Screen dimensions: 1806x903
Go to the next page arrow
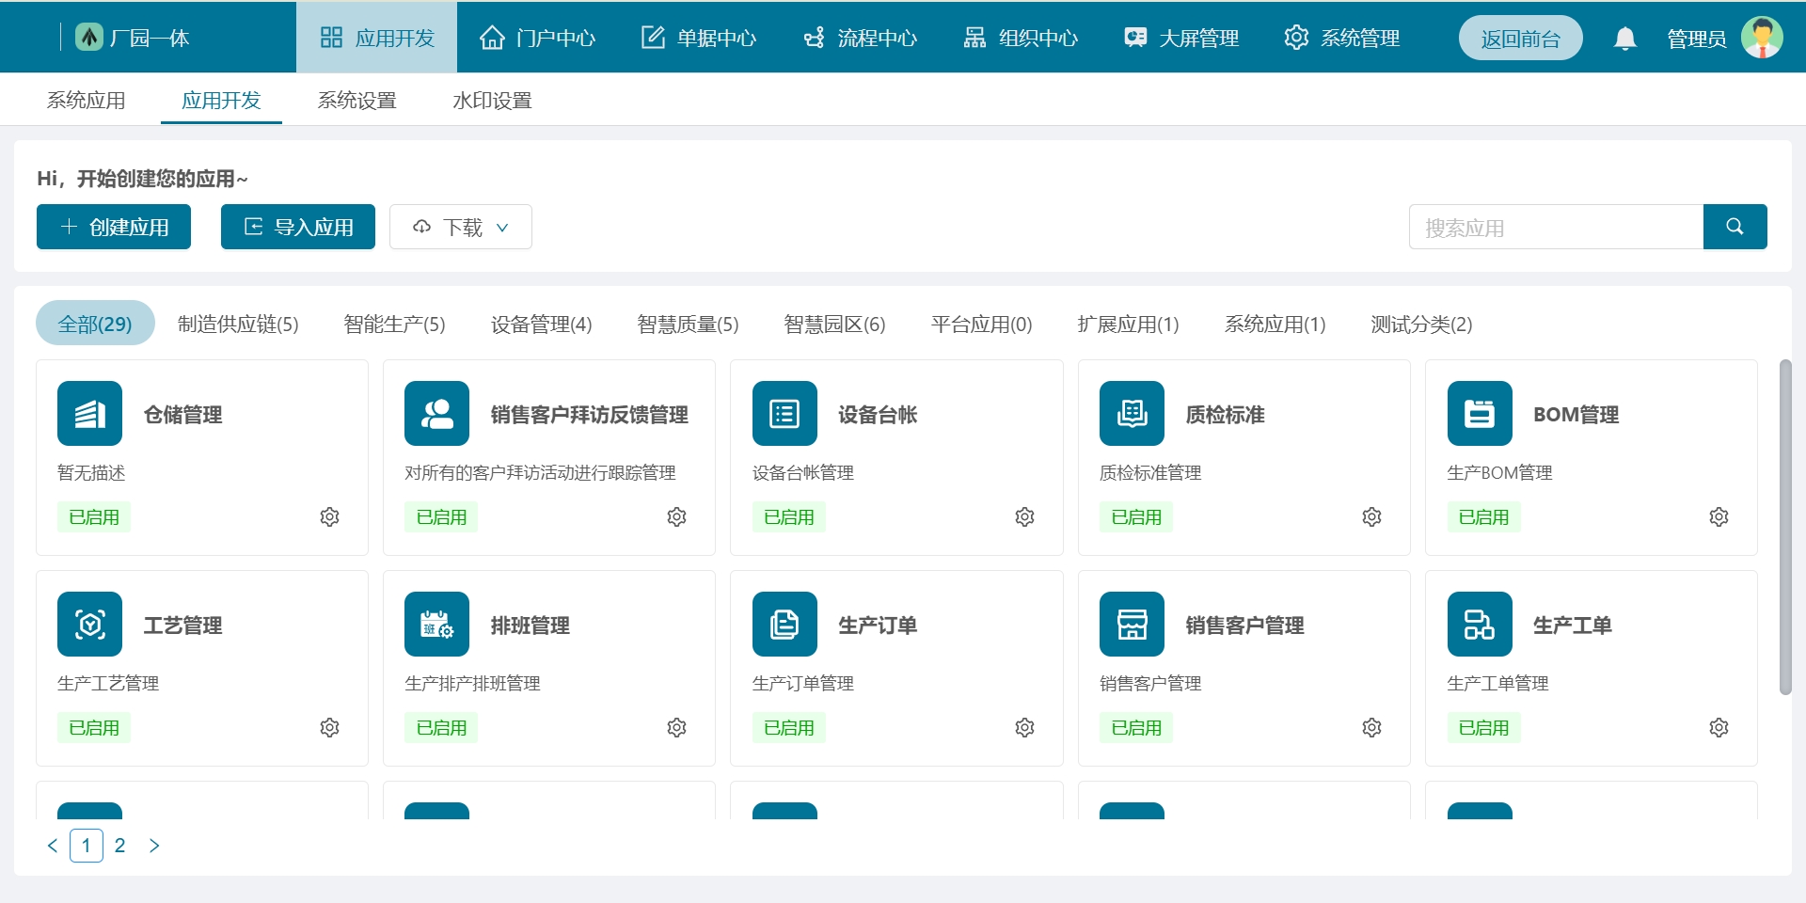pyautogui.click(x=154, y=846)
